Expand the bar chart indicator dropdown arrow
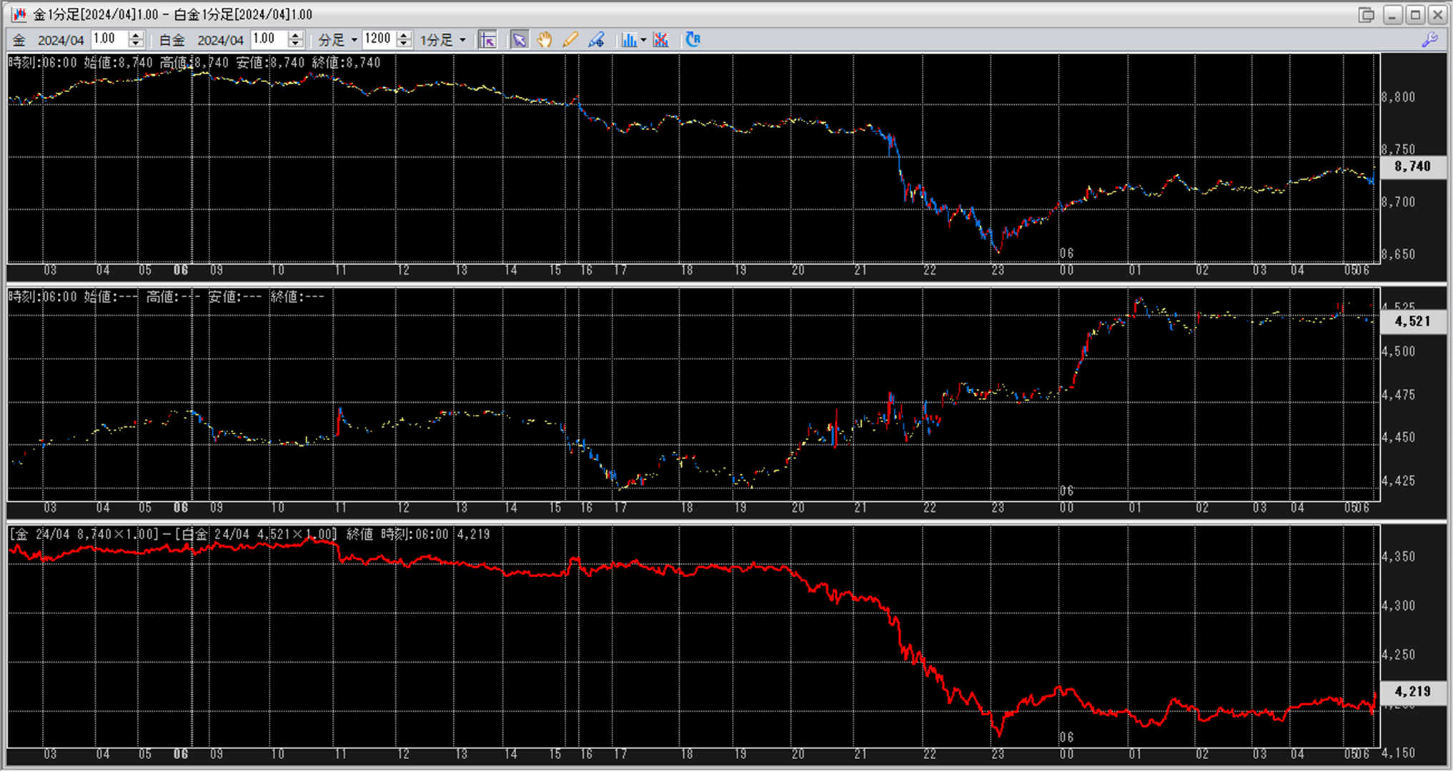Viewport: 1453px width, 772px height. [643, 40]
